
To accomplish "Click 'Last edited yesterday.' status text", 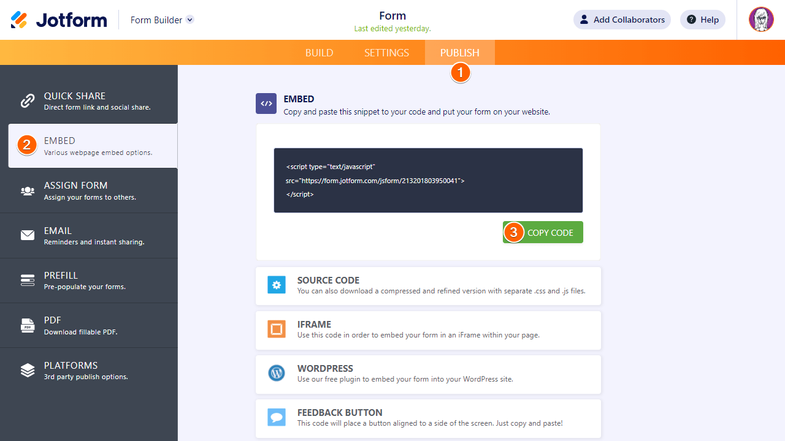I will click(392, 29).
